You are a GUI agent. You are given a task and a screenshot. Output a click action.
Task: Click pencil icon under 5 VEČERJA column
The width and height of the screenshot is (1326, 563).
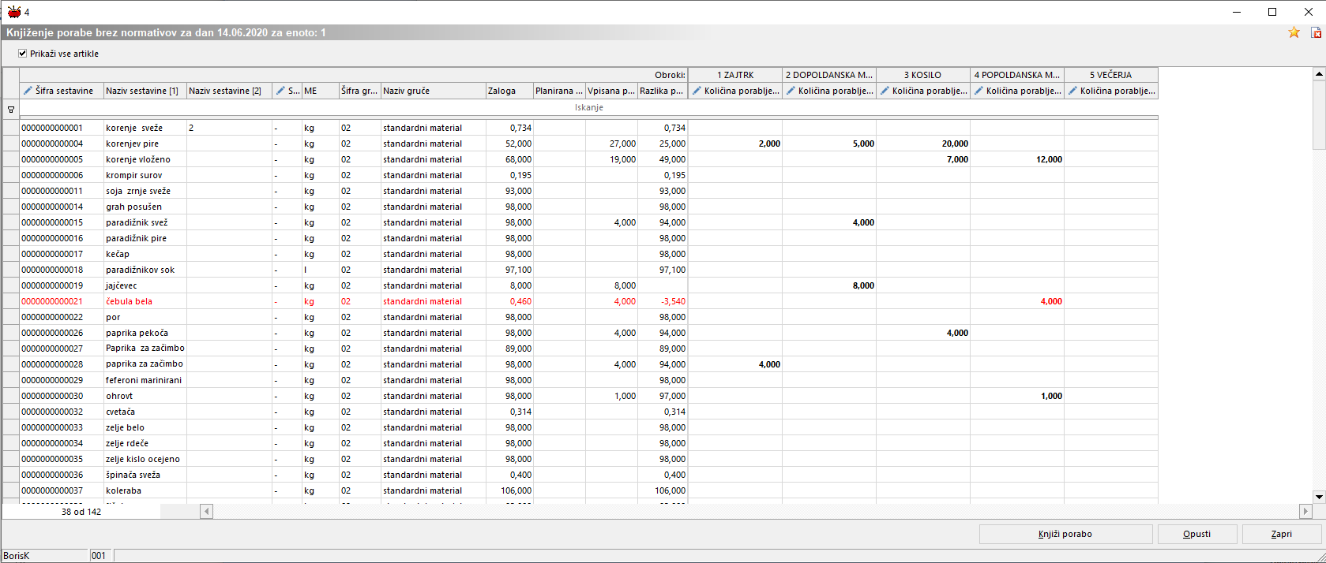1072,91
